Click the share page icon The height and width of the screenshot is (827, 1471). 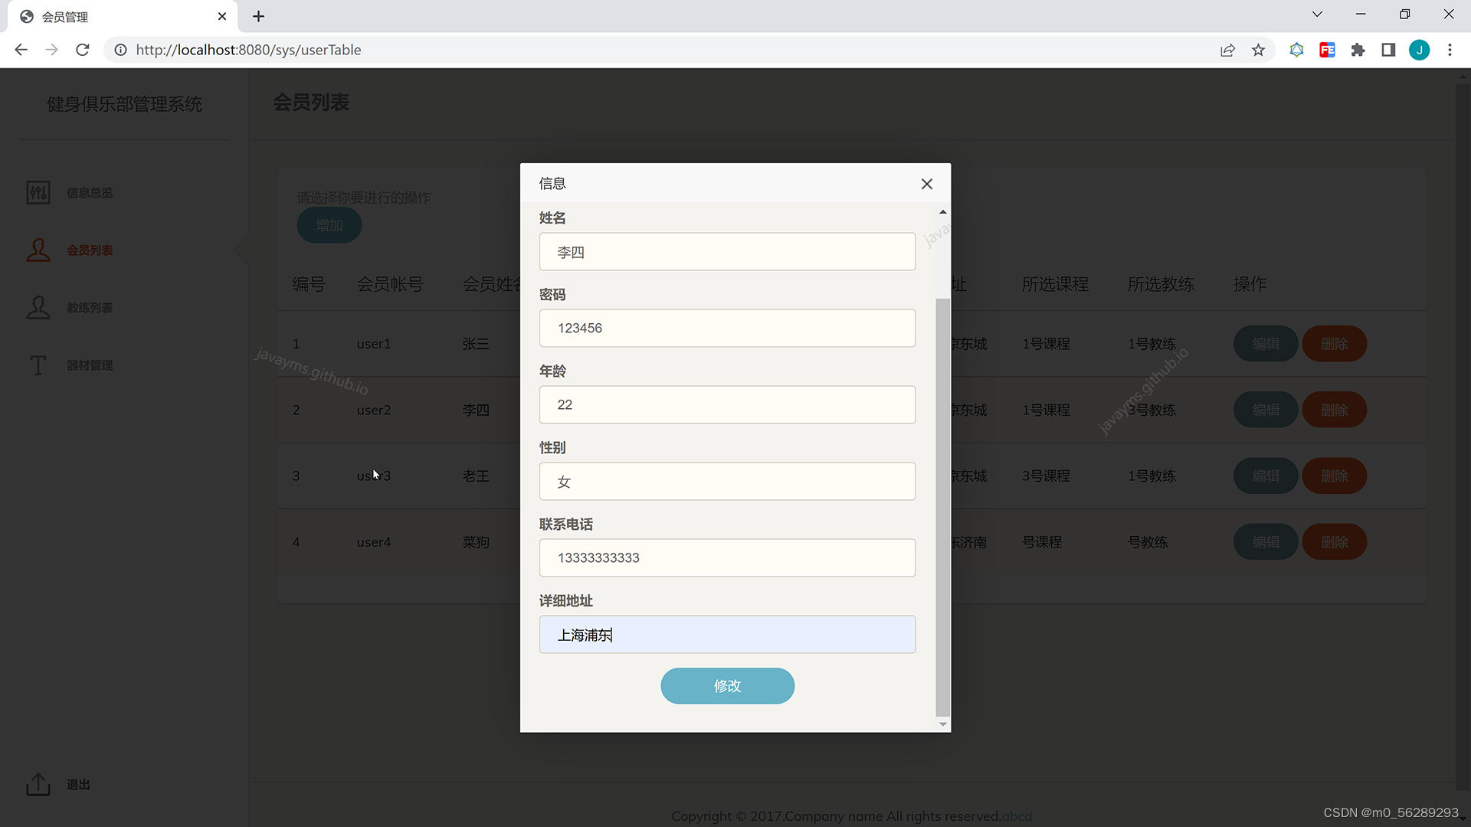[x=1227, y=50]
